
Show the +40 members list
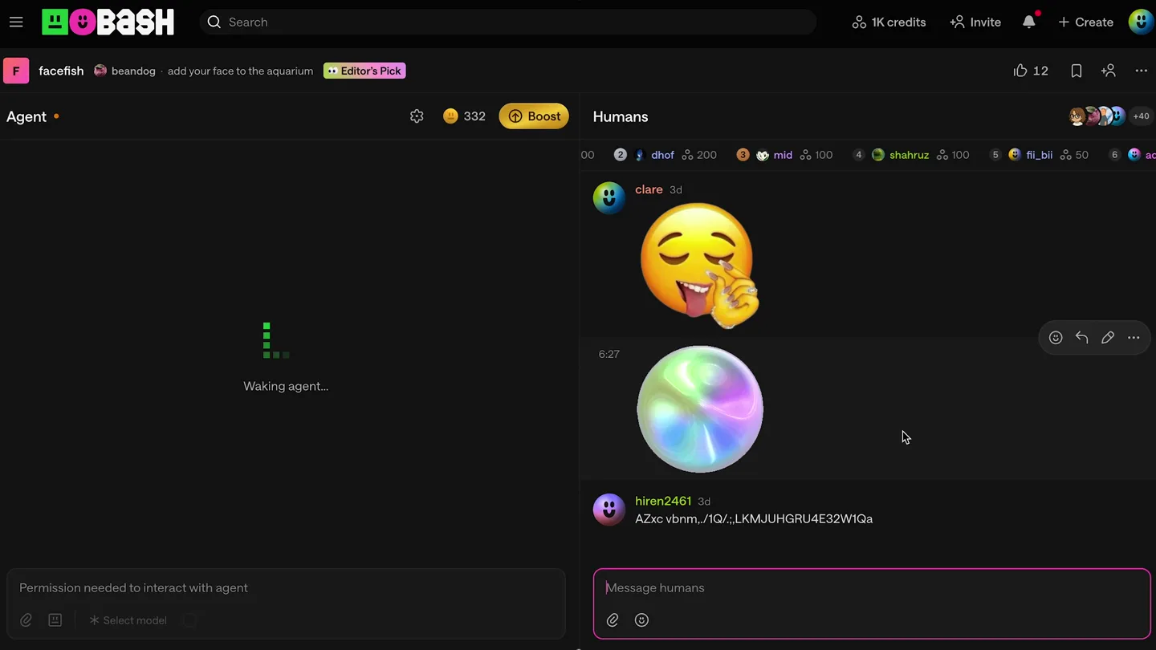point(1141,116)
